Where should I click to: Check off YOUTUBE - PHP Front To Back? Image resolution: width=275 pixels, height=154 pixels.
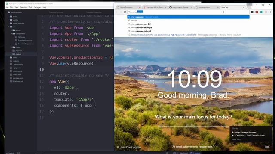[x=232, y=136]
